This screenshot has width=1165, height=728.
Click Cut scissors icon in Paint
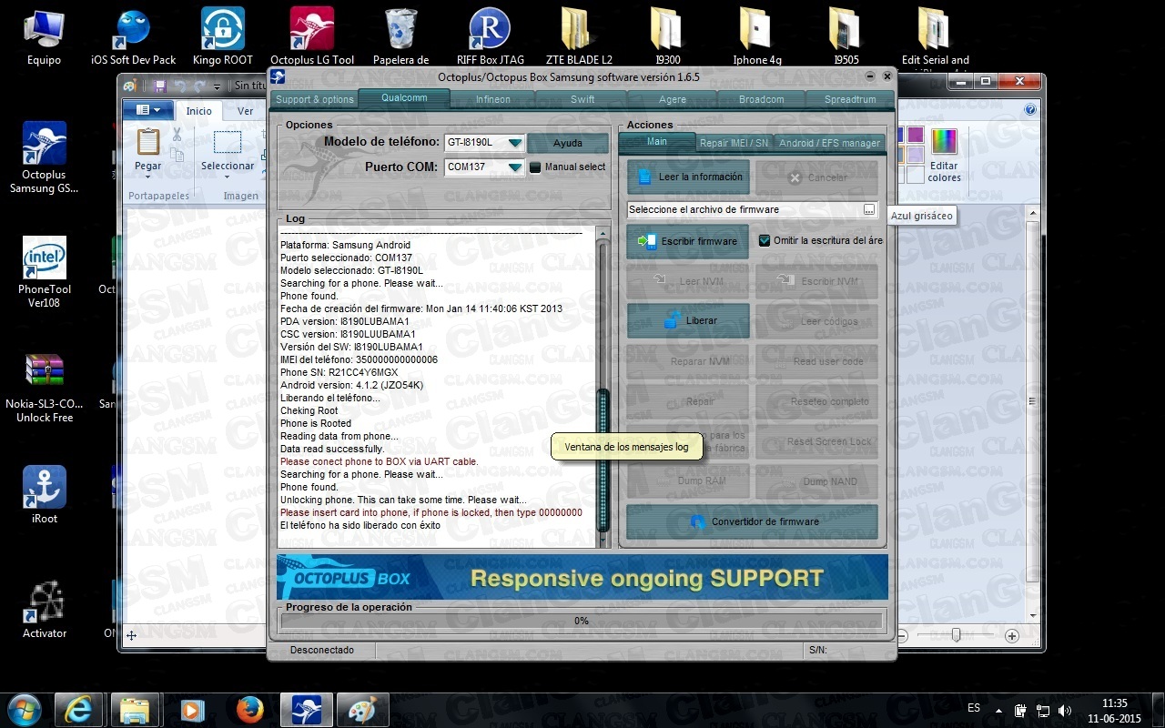[177, 135]
